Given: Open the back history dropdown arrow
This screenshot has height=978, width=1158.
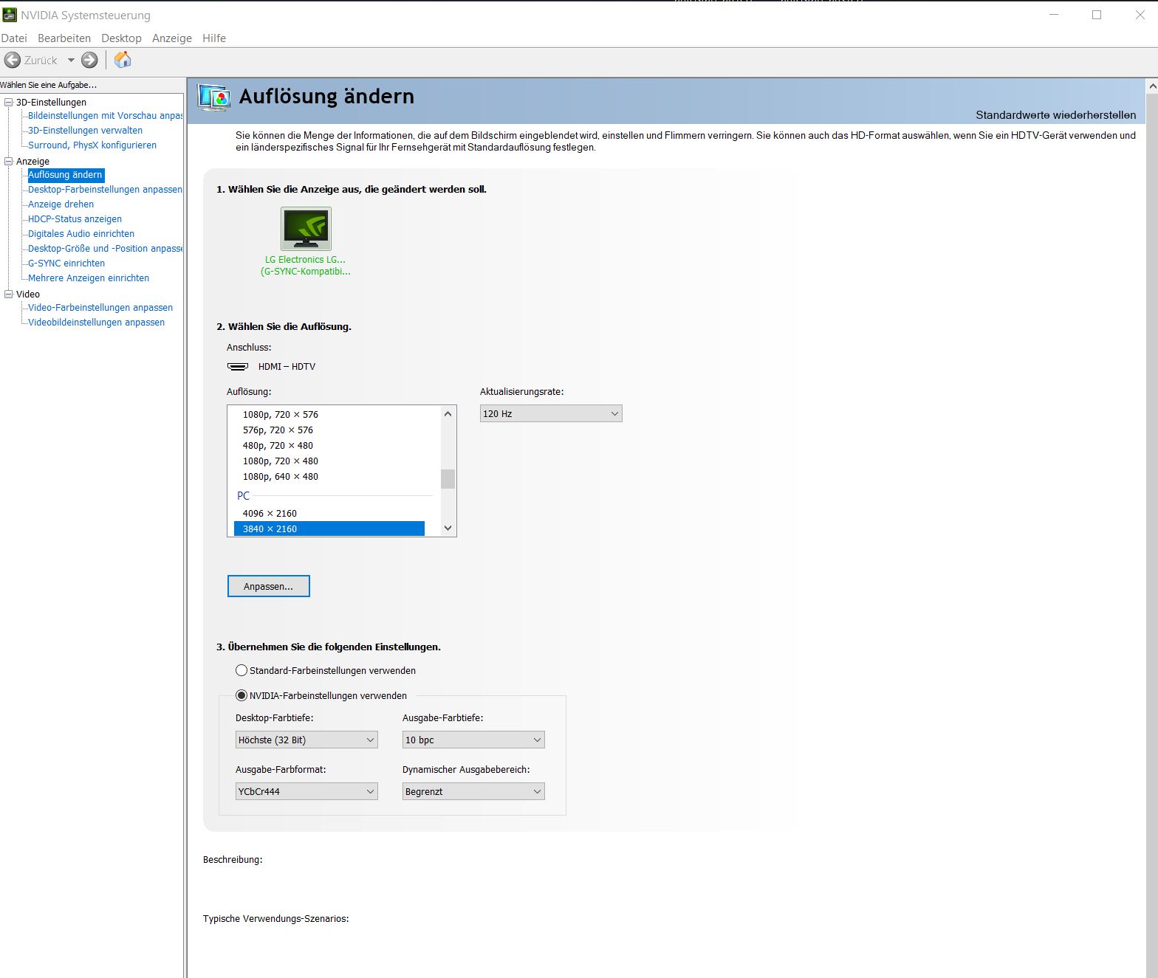Looking at the screenshot, I should [x=71, y=61].
